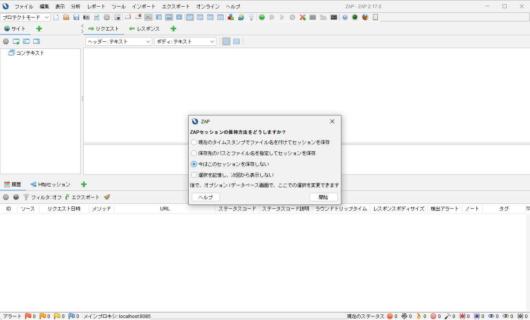Click the history Export icon
The height and width of the screenshot is (320, 530).
[82, 197]
